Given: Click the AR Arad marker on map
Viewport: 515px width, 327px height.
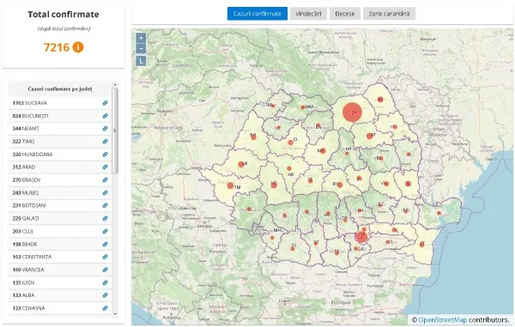Looking at the screenshot, I should click(x=241, y=164).
